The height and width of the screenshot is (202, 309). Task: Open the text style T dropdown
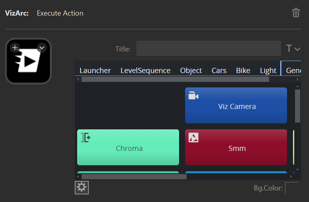(x=293, y=49)
